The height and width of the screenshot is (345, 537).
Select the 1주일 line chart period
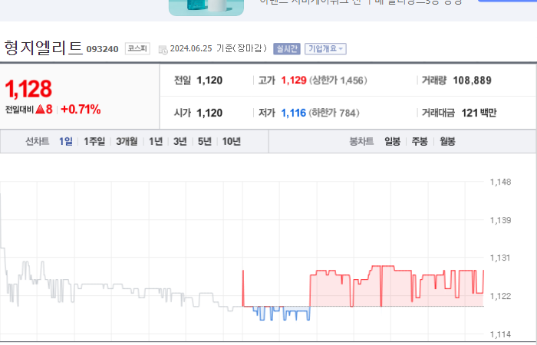pyautogui.click(x=94, y=141)
